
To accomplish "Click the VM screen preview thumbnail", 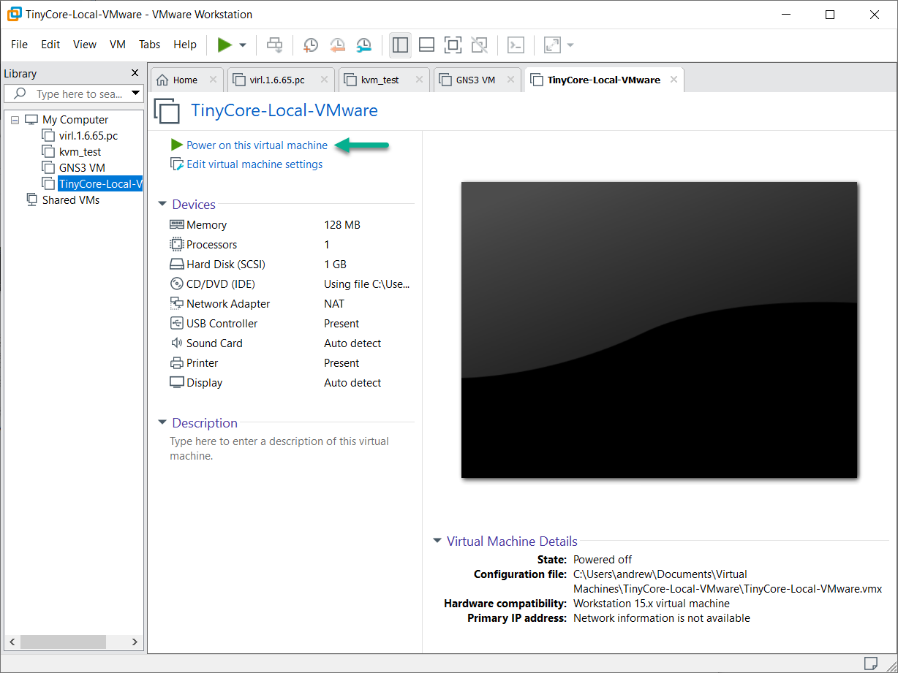I will point(659,330).
